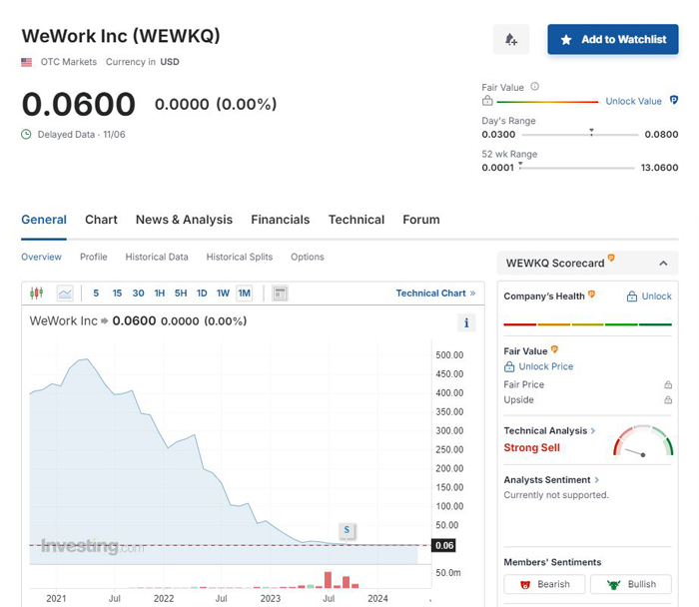Click the lock icon in the Fair Price row

click(x=668, y=384)
